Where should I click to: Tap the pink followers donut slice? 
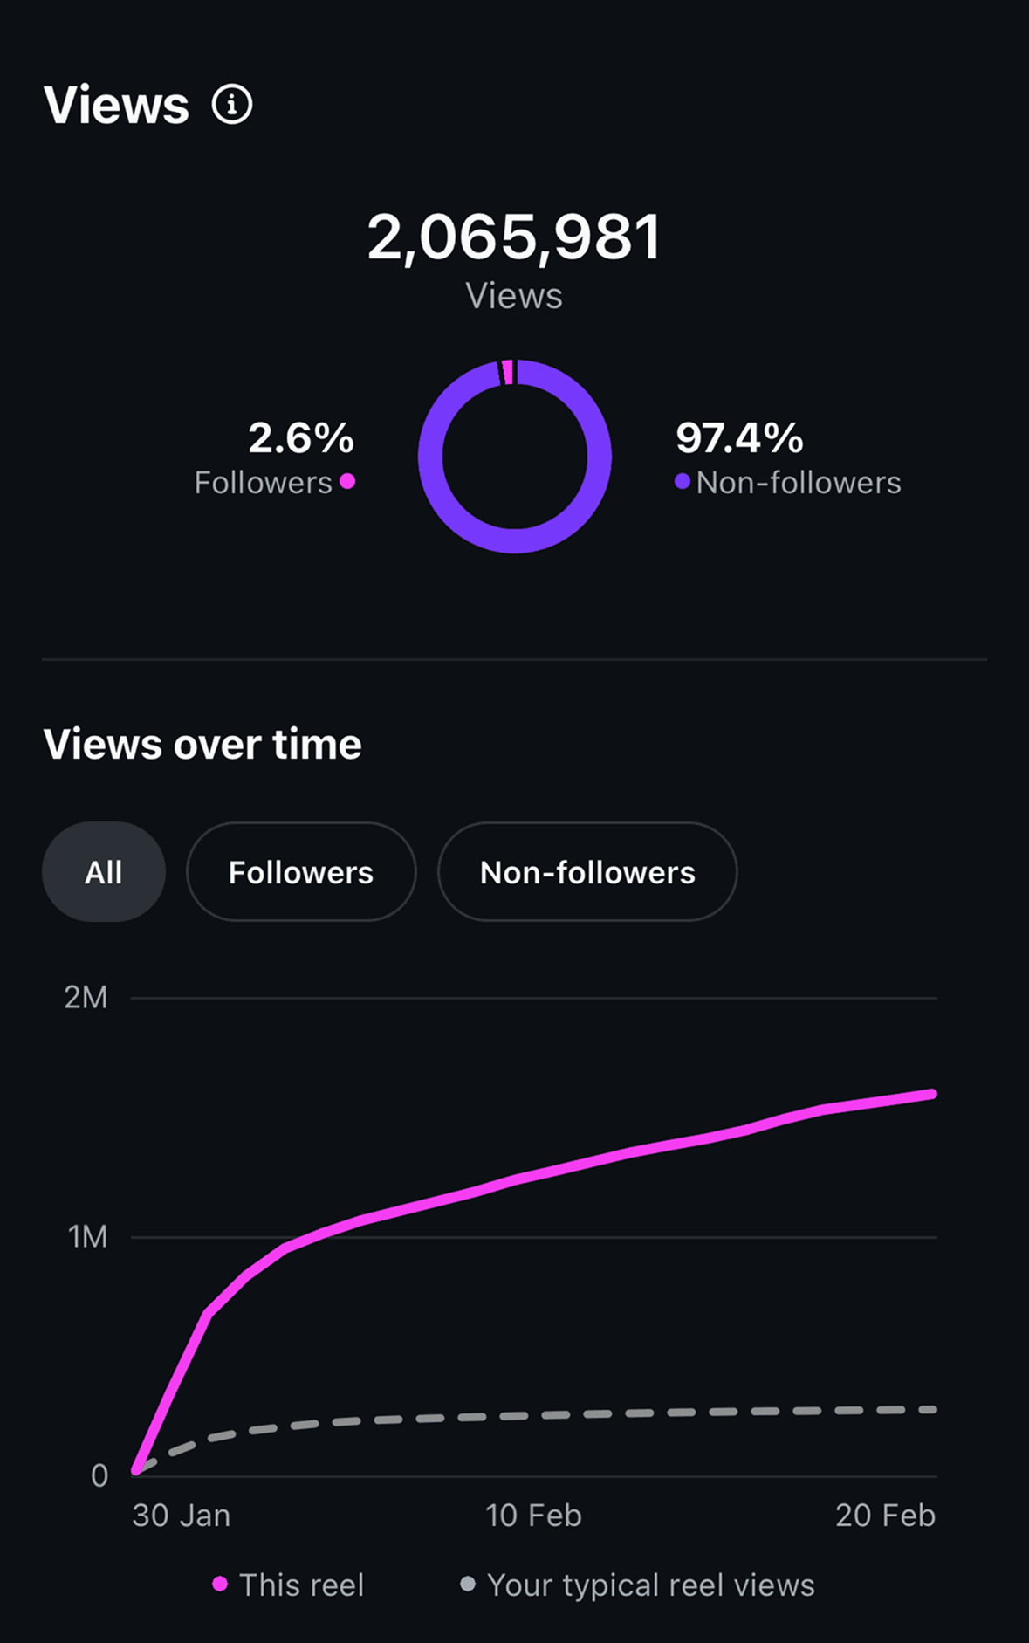(x=508, y=372)
